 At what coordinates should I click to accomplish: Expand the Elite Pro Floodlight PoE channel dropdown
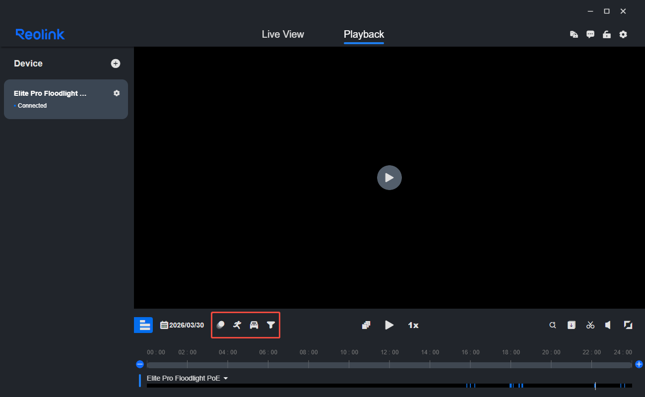coord(226,378)
